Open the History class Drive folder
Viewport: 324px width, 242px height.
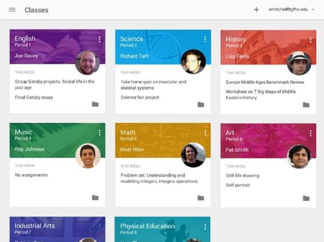pos(306,105)
